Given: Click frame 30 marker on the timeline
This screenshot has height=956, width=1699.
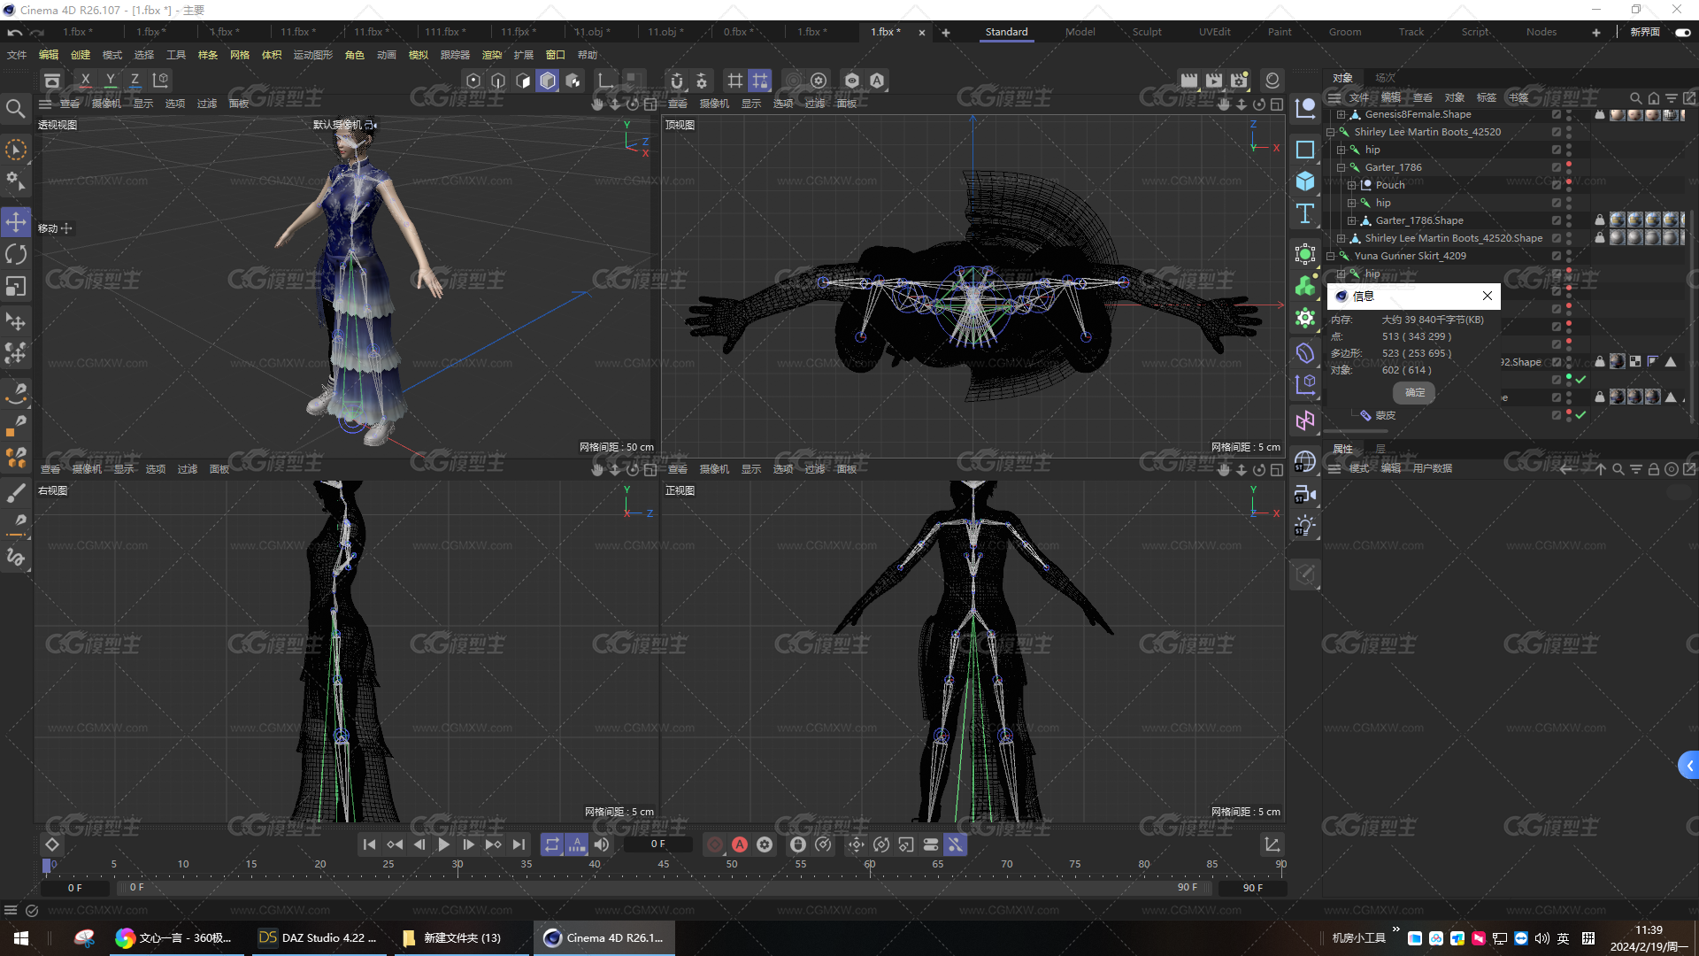Looking at the screenshot, I should [457, 864].
